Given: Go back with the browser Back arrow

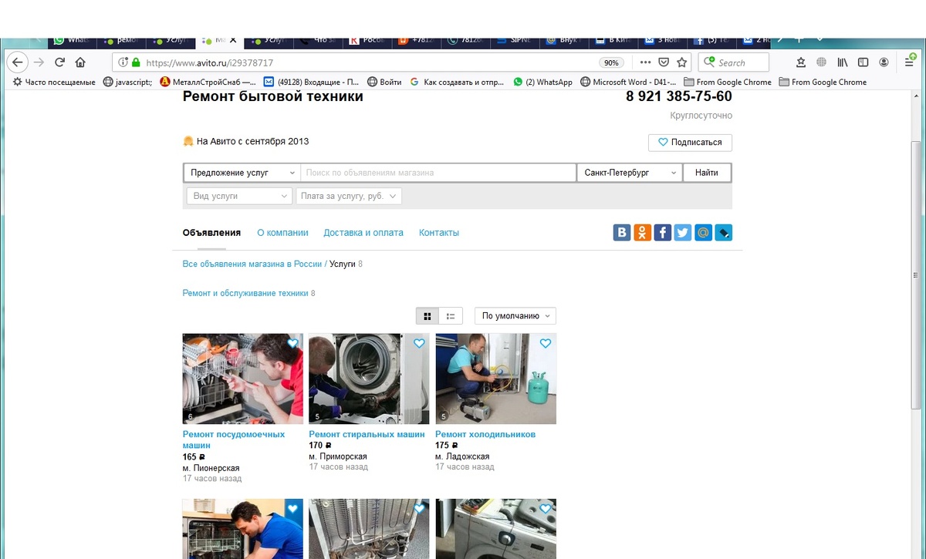Looking at the screenshot, I should pyautogui.click(x=17, y=62).
